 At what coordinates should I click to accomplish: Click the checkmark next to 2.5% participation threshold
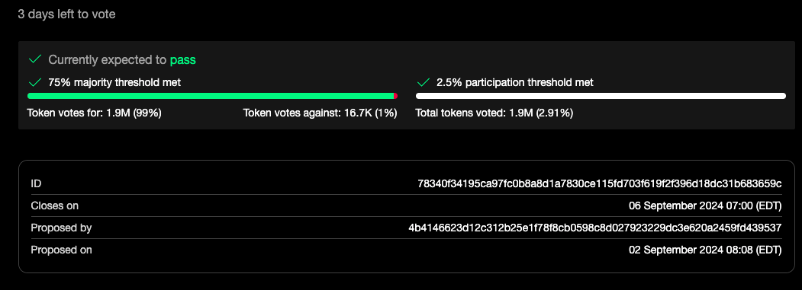pyautogui.click(x=424, y=82)
